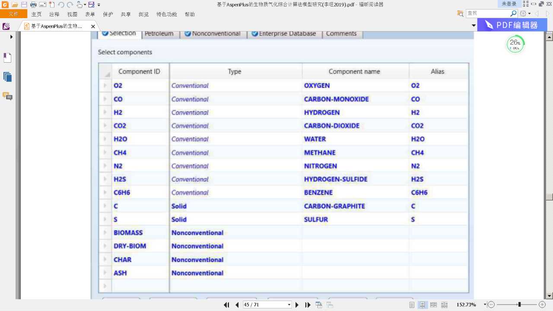Screen dimensions: 553x311
Task: Open the 帮助 ribbon tab
Action: (x=190, y=14)
